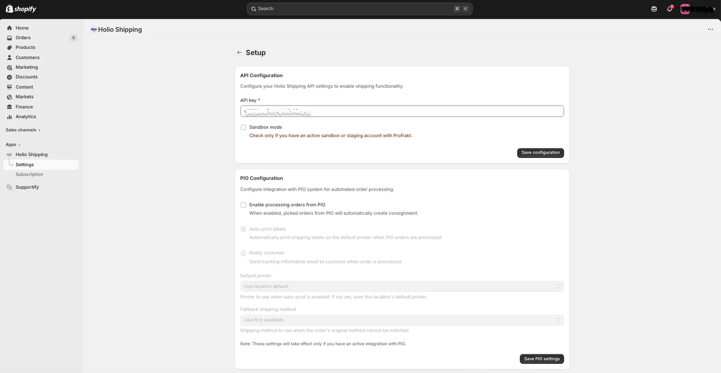
Task: Click the active PIO integration note
Action: click(x=323, y=344)
